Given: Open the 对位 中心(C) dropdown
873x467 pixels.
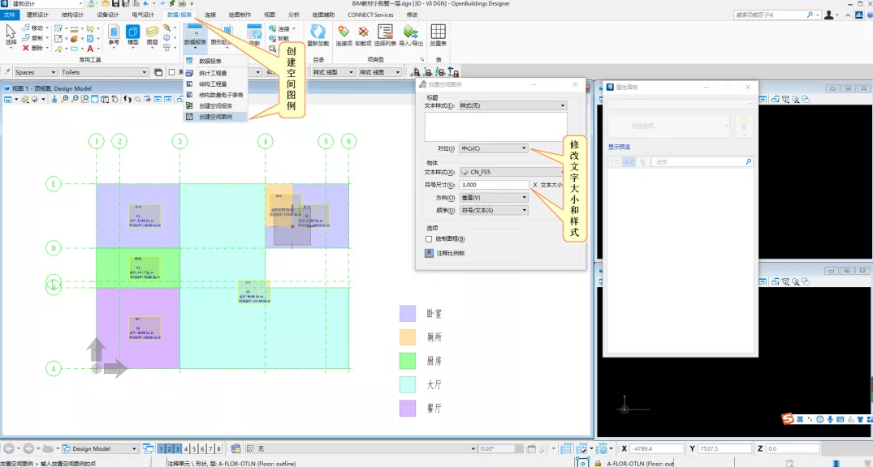Looking at the screenshot, I should [x=493, y=148].
